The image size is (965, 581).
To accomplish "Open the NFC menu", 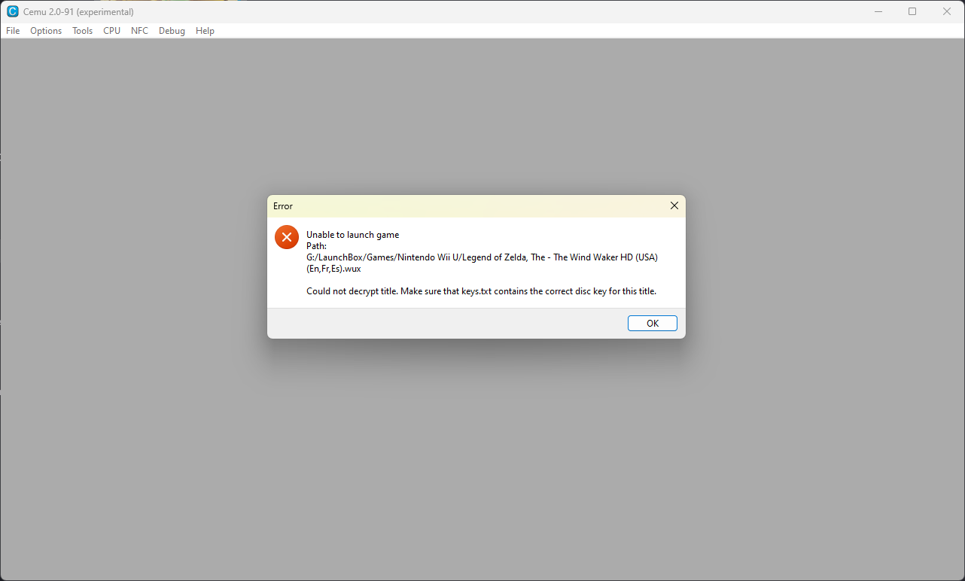I will 139,31.
